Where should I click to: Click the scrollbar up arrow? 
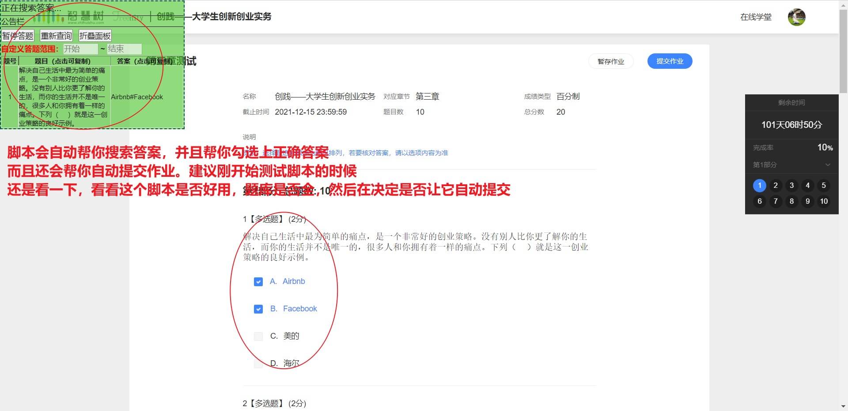click(843, 4)
